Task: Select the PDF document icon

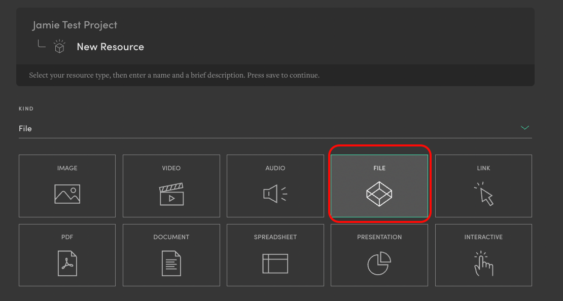Action: pos(67,263)
